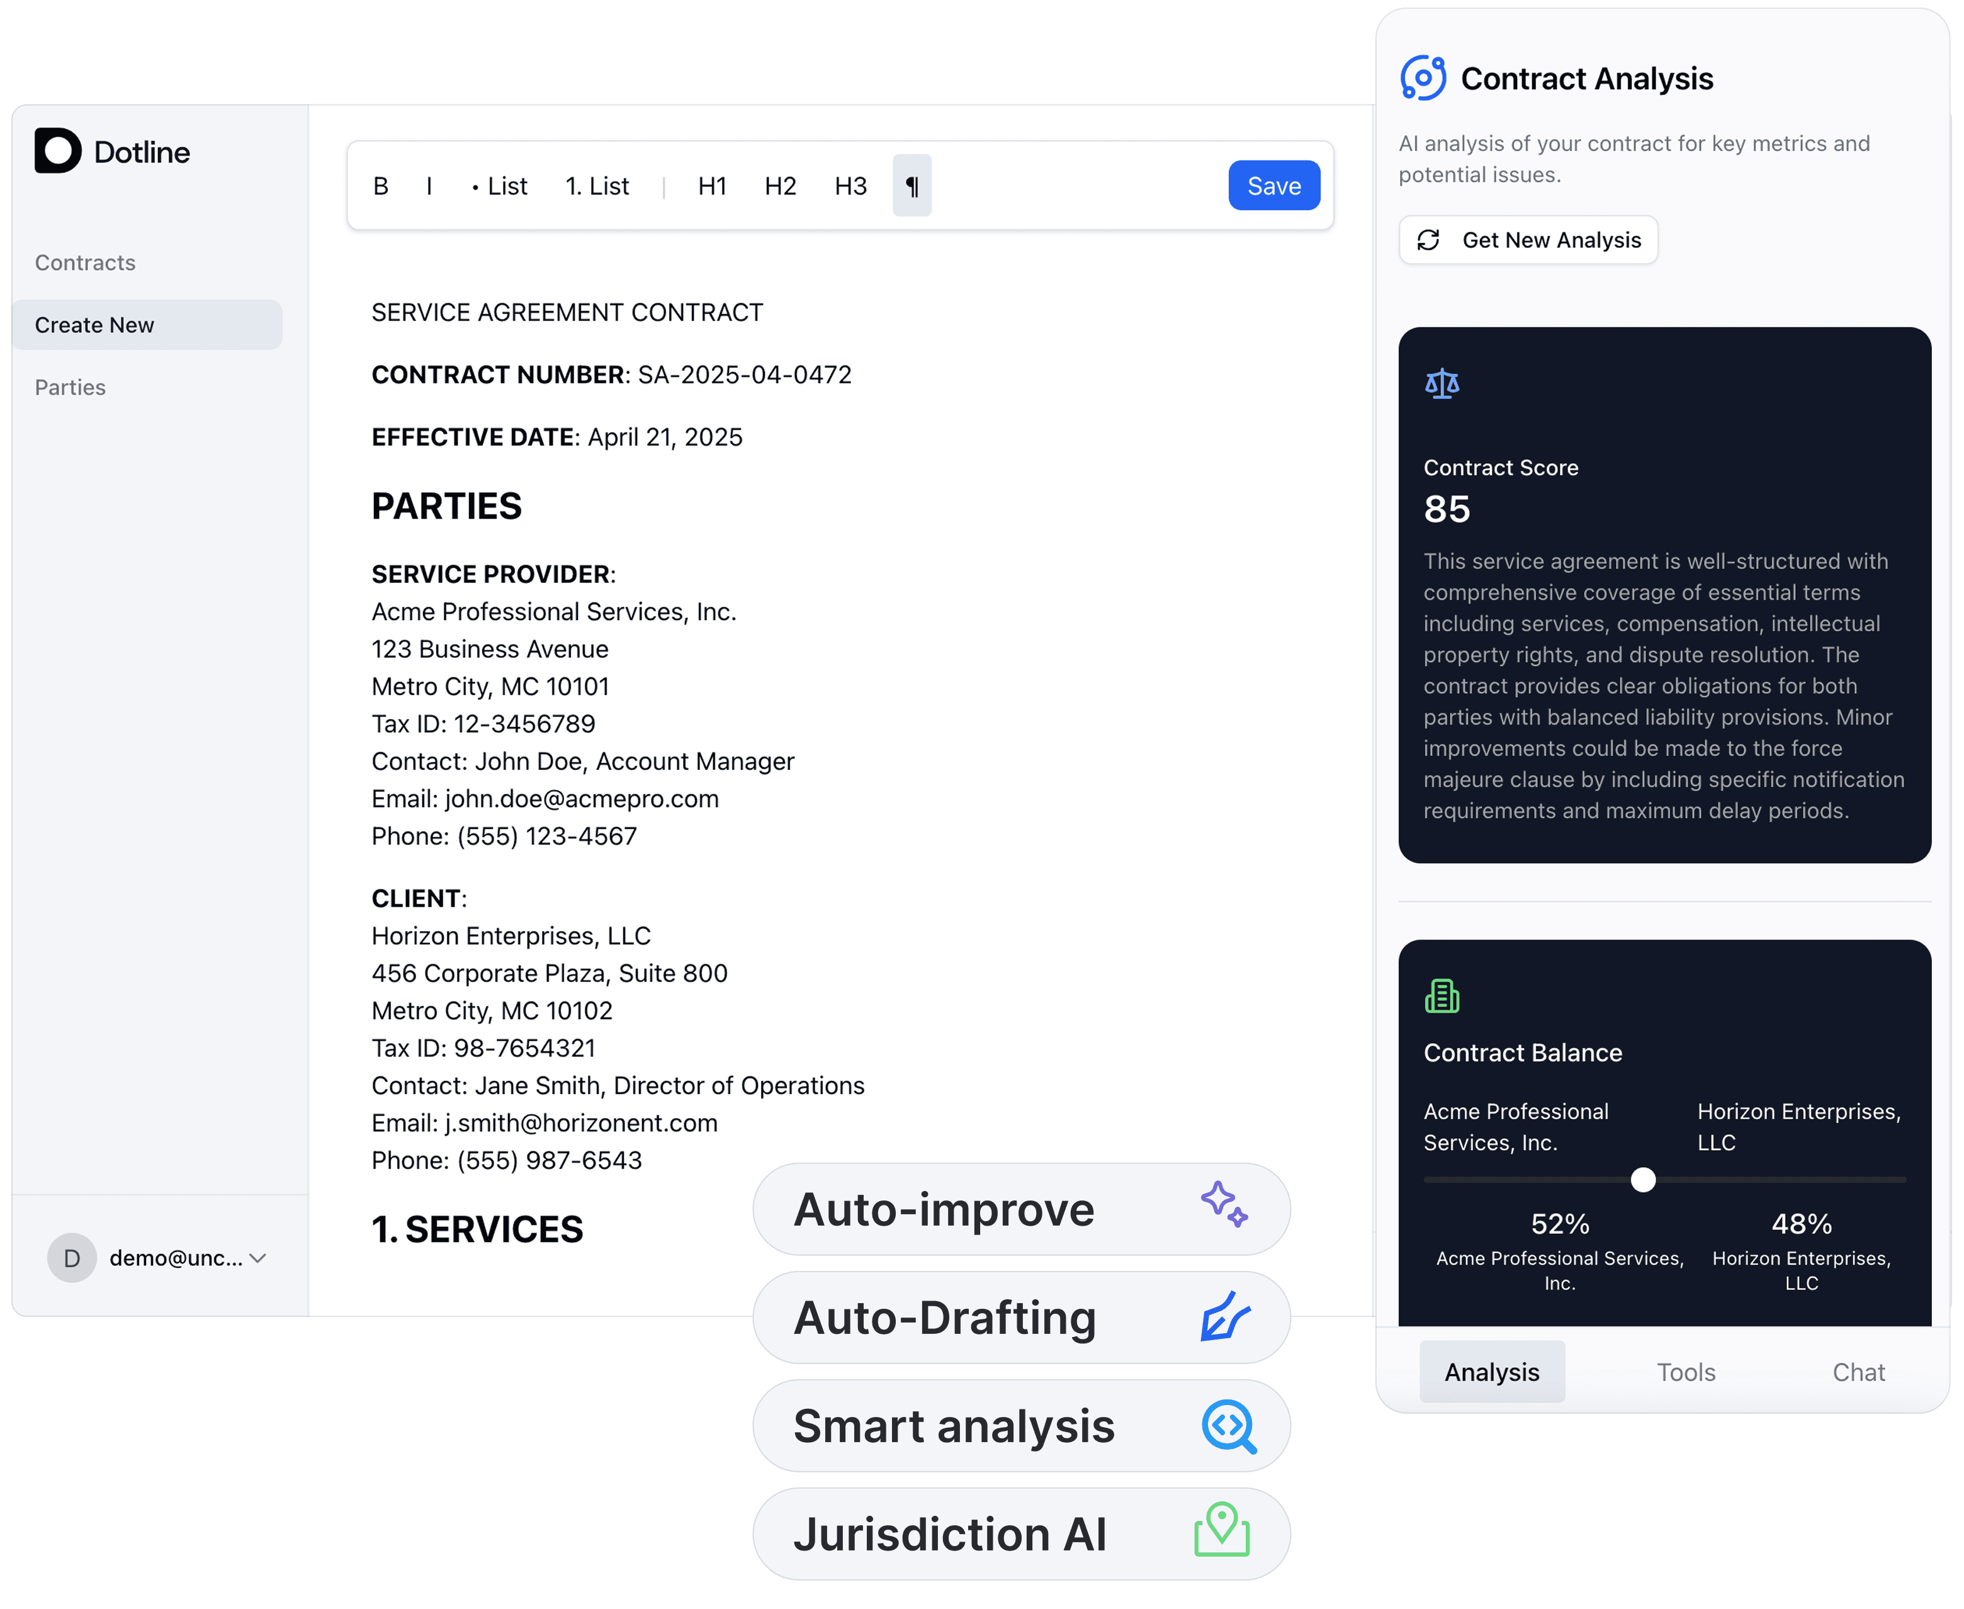Click Tax ID: 12-3456789 line
Screen dimensions: 1964x1609
[483, 724]
